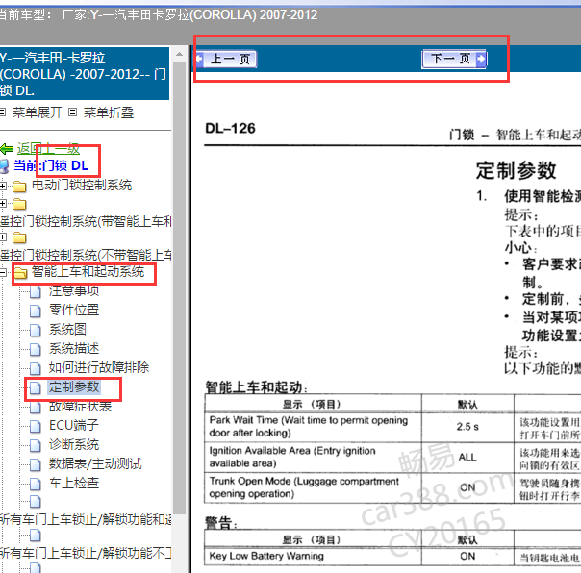Image resolution: width=581 pixels, height=573 pixels.
Task: Click the 菜单折叠 small box icon
Action: 73,112
